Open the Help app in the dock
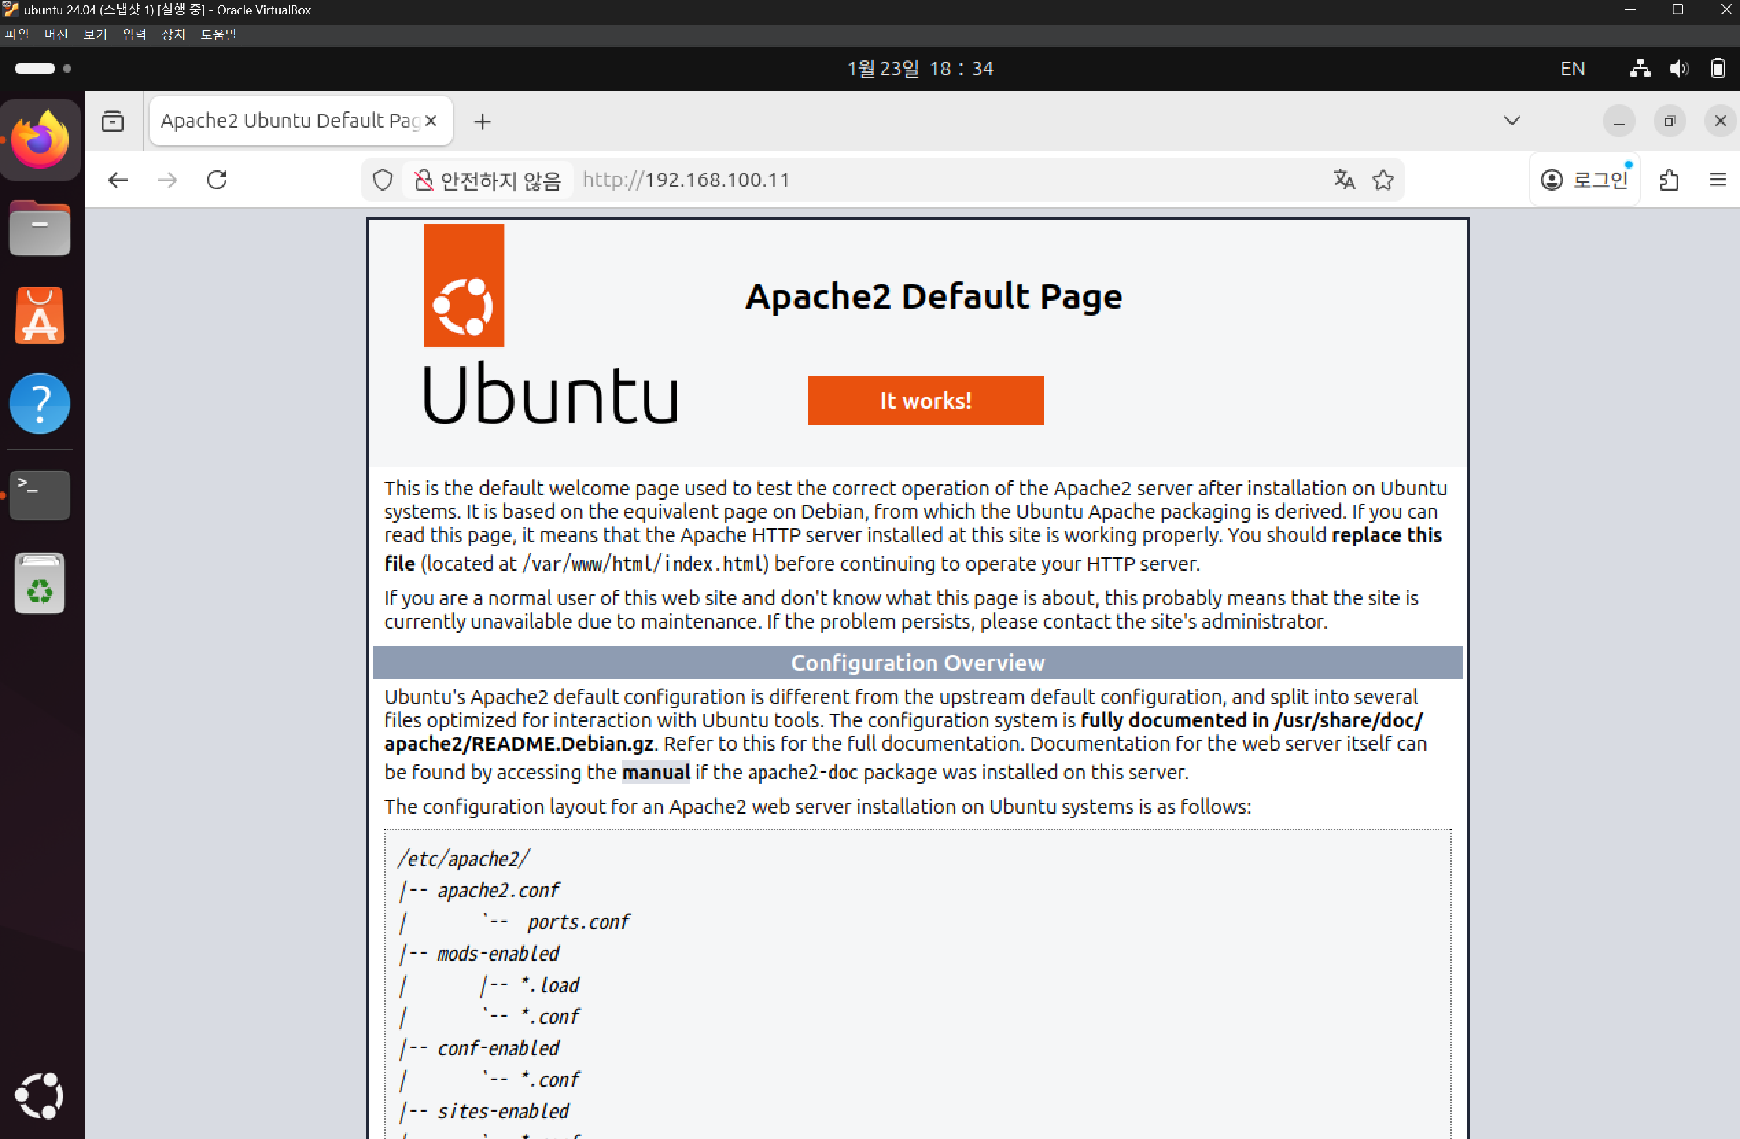This screenshot has width=1740, height=1139. click(40, 403)
